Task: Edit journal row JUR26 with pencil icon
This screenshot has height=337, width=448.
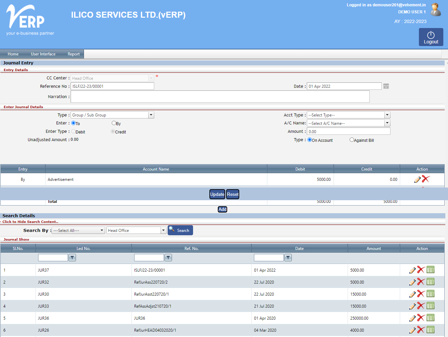Action: click(413, 330)
